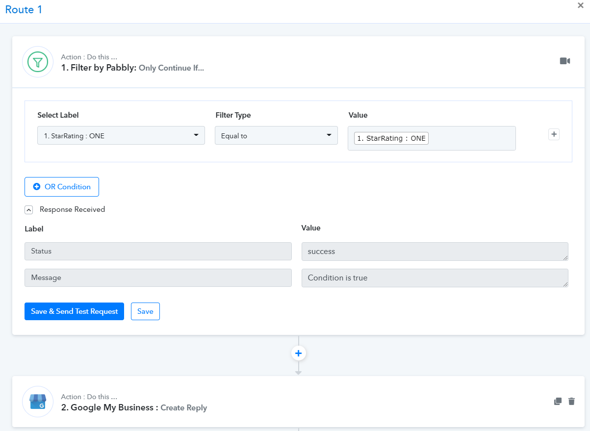Viewport: 590px width, 431px height.
Task: Open the Filter Type dropdown
Action: pyautogui.click(x=276, y=136)
